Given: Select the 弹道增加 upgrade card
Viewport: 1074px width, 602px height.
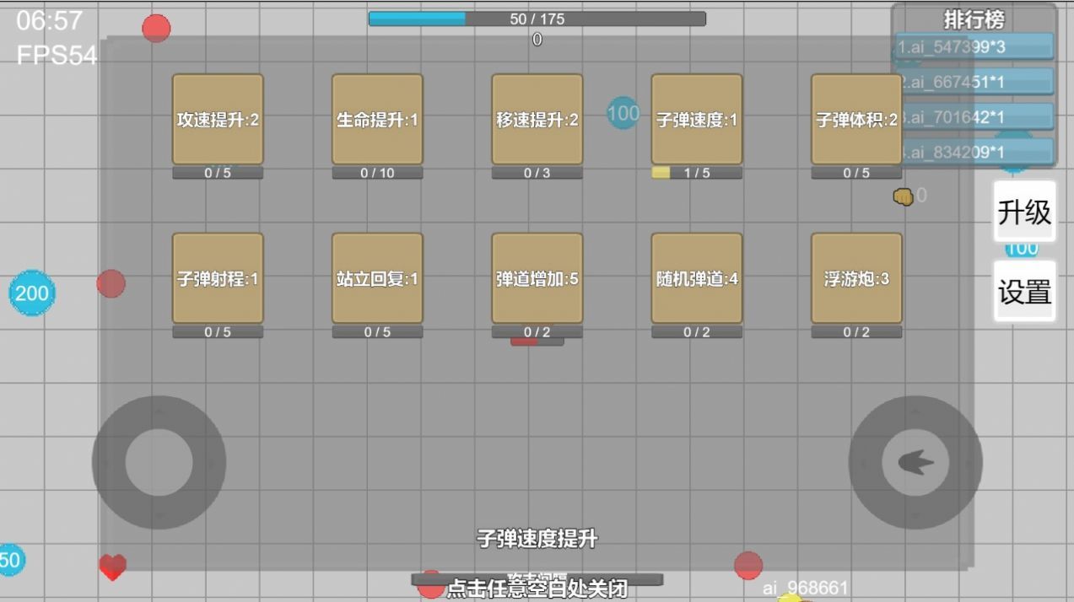Looking at the screenshot, I should [x=537, y=279].
